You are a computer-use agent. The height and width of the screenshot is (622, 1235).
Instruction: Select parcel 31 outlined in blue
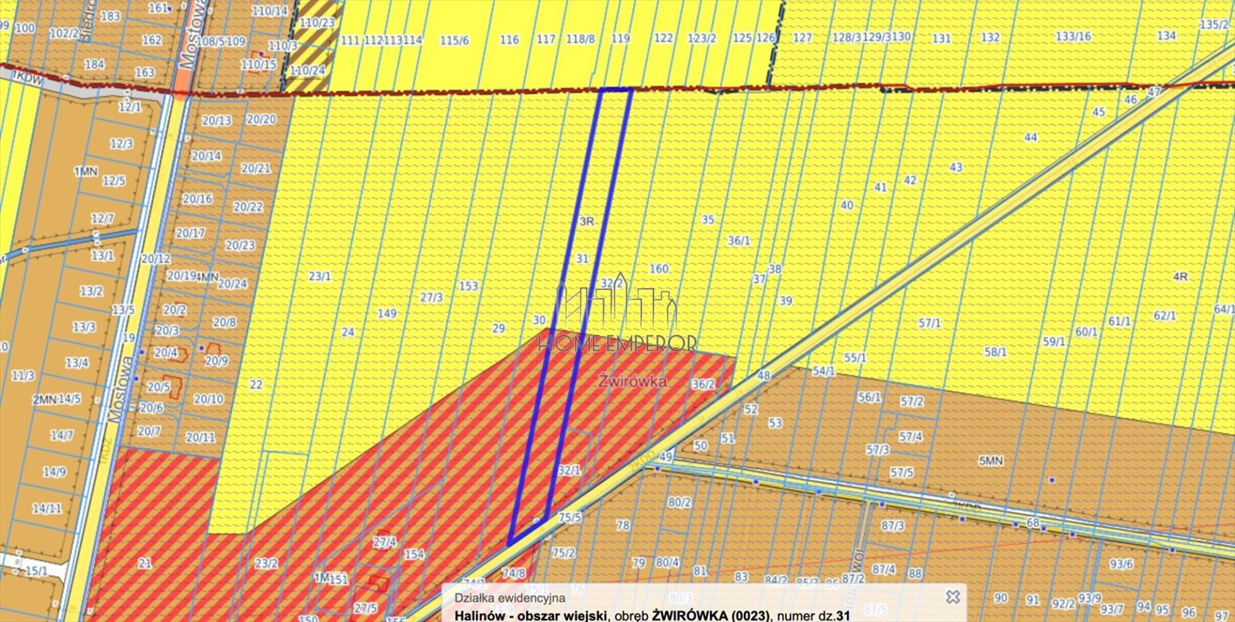(582, 259)
